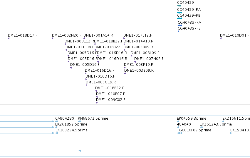
Task: Select the EP04559.3prime label
Action: [x=192, y=118]
